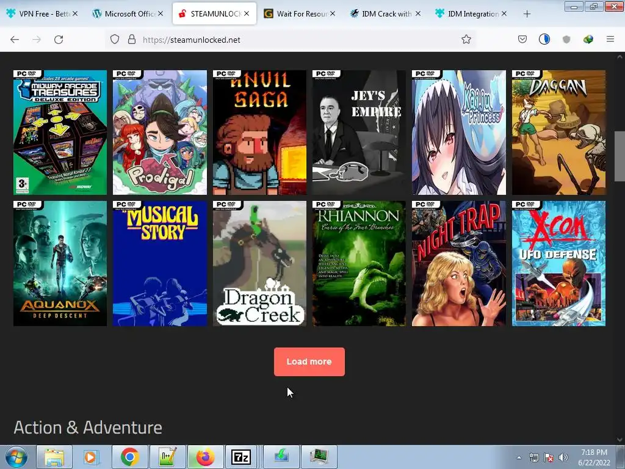View site security padlock info
This screenshot has height=469, width=625.
[x=132, y=40]
